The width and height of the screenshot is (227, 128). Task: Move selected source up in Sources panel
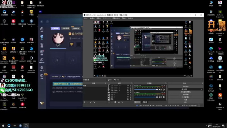click(119, 102)
